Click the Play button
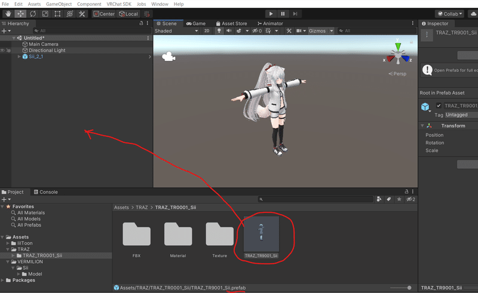The height and width of the screenshot is (293, 478). tap(271, 14)
